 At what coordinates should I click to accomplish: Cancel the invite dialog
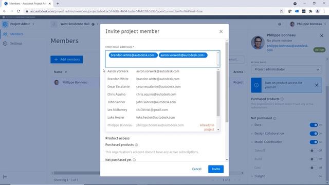(196, 169)
